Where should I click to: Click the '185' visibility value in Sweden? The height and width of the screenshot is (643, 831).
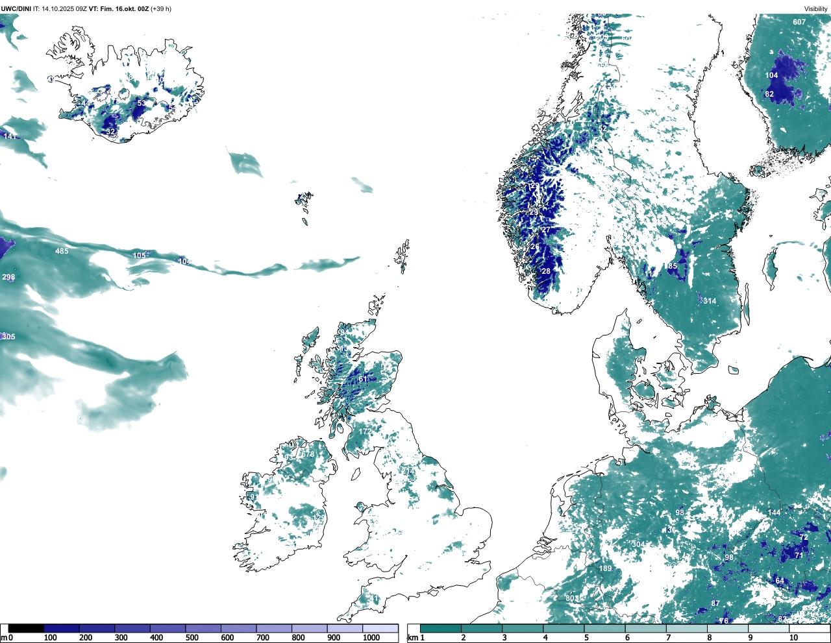tap(671, 266)
